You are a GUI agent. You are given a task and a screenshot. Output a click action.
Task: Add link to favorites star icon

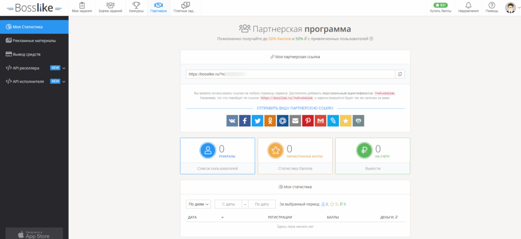pos(346,121)
